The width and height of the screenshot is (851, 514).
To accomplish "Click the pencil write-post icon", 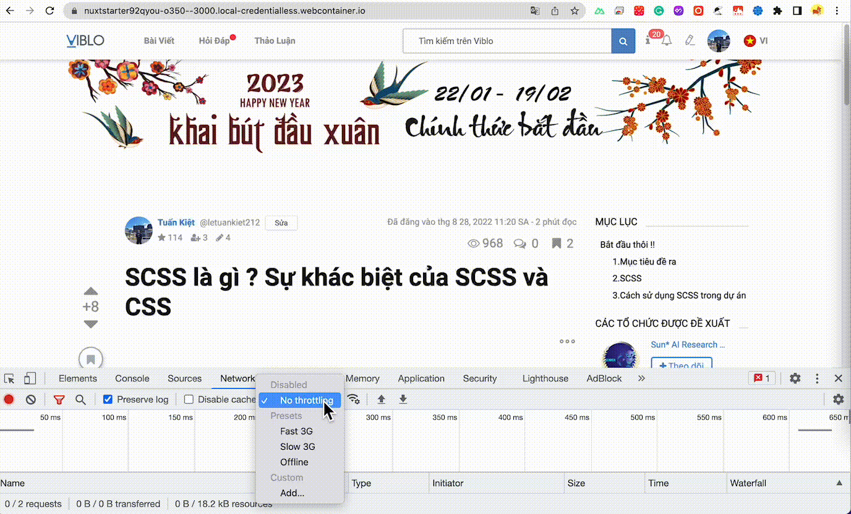I will click(x=690, y=41).
